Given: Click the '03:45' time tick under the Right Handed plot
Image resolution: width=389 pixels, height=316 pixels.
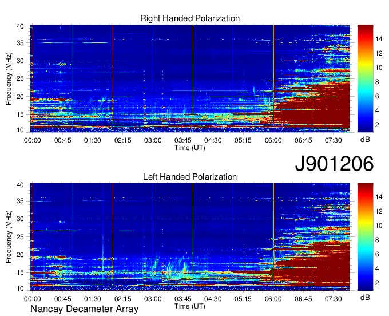Looking at the screenshot, I should (x=183, y=140).
